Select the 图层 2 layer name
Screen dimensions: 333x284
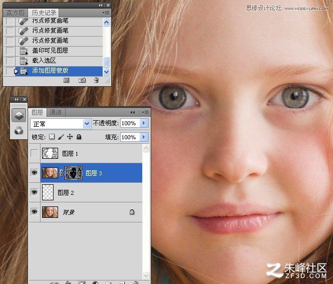[x=66, y=193]
